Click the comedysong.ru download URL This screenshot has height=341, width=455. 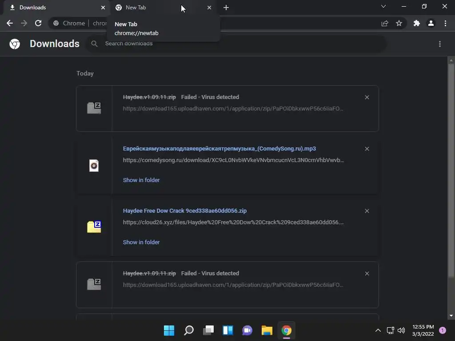tap(233, 160)
